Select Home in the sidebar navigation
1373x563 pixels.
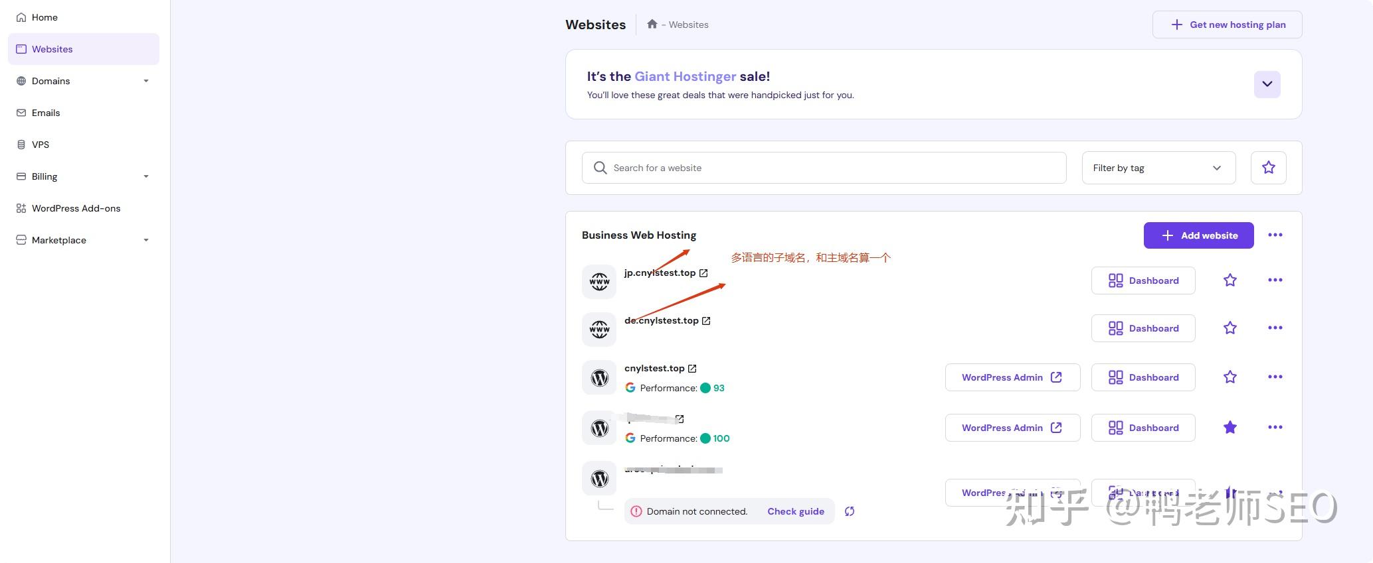[44, 17]
